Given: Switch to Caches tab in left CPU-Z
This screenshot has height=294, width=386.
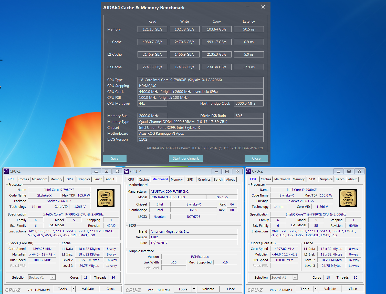Looking at the screenshot, I should pos(24,179).
